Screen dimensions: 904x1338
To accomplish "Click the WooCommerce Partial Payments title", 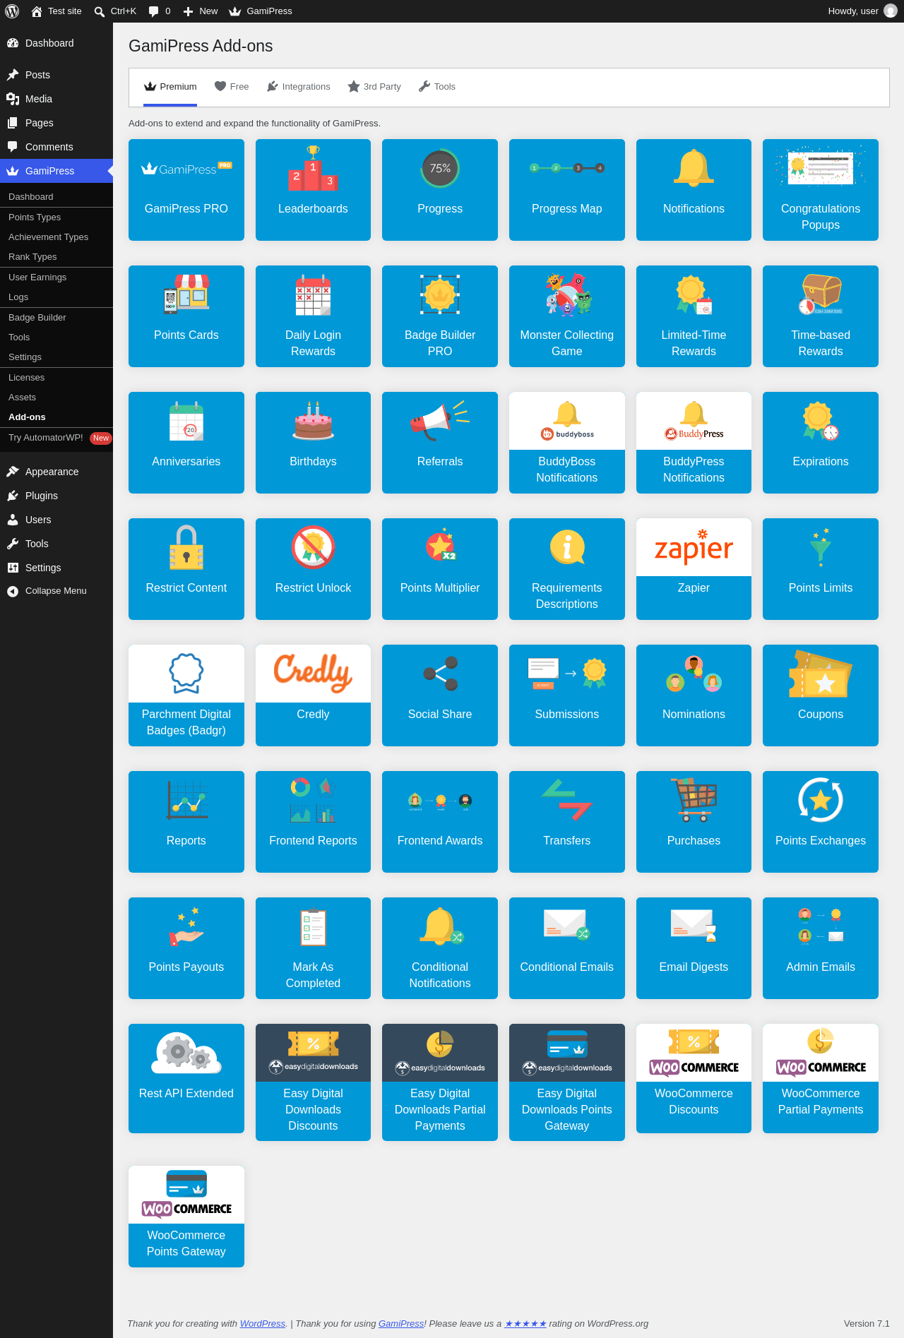I will (x=821, y=1101).
